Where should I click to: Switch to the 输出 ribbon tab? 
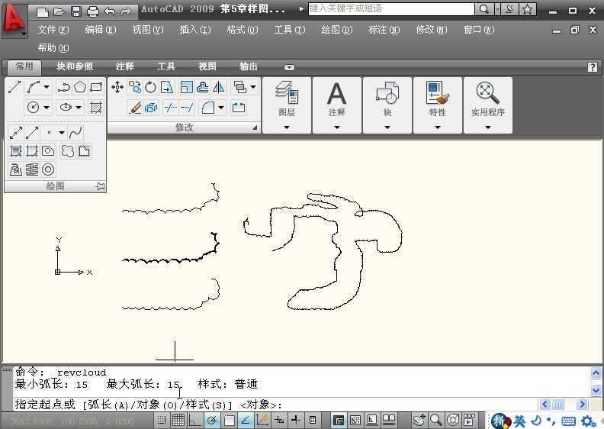tap(249, 66)
